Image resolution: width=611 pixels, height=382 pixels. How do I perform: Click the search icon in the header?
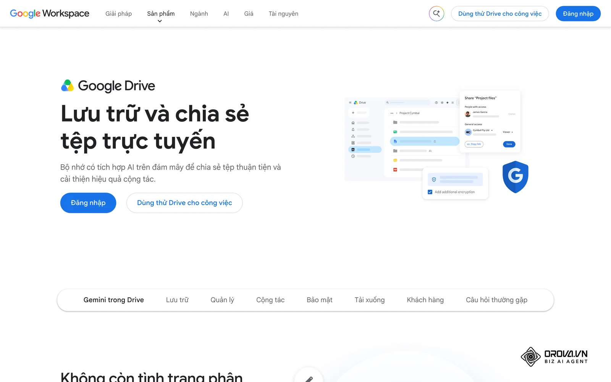(436, 14)
